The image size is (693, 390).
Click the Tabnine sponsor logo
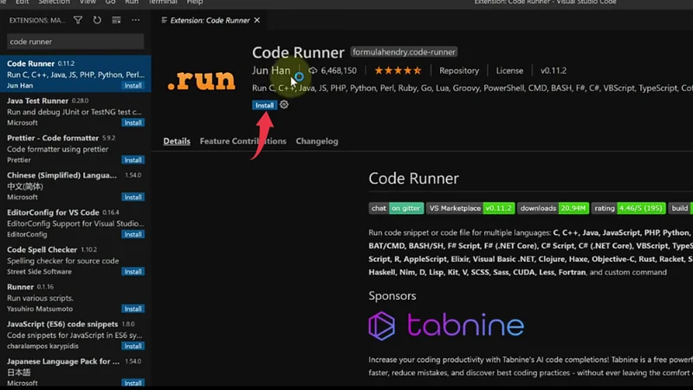(446, 326)
